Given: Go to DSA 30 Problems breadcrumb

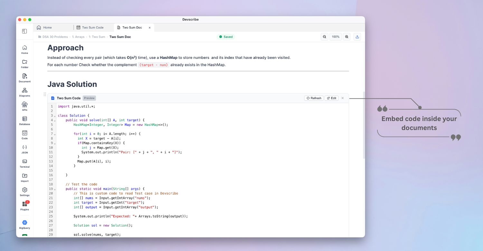Looking at the screenshot, I should click(x=55, y=37).
